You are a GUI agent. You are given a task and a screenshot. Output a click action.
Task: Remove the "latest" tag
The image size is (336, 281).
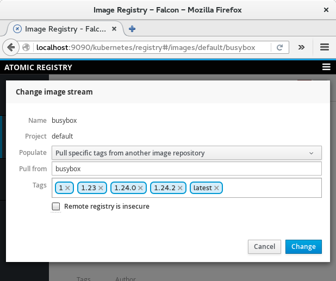pos(216,188)
